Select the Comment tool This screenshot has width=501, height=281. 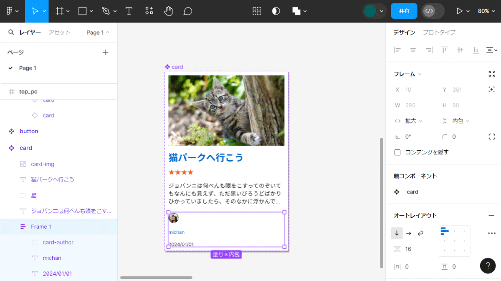tap(188, 11)
